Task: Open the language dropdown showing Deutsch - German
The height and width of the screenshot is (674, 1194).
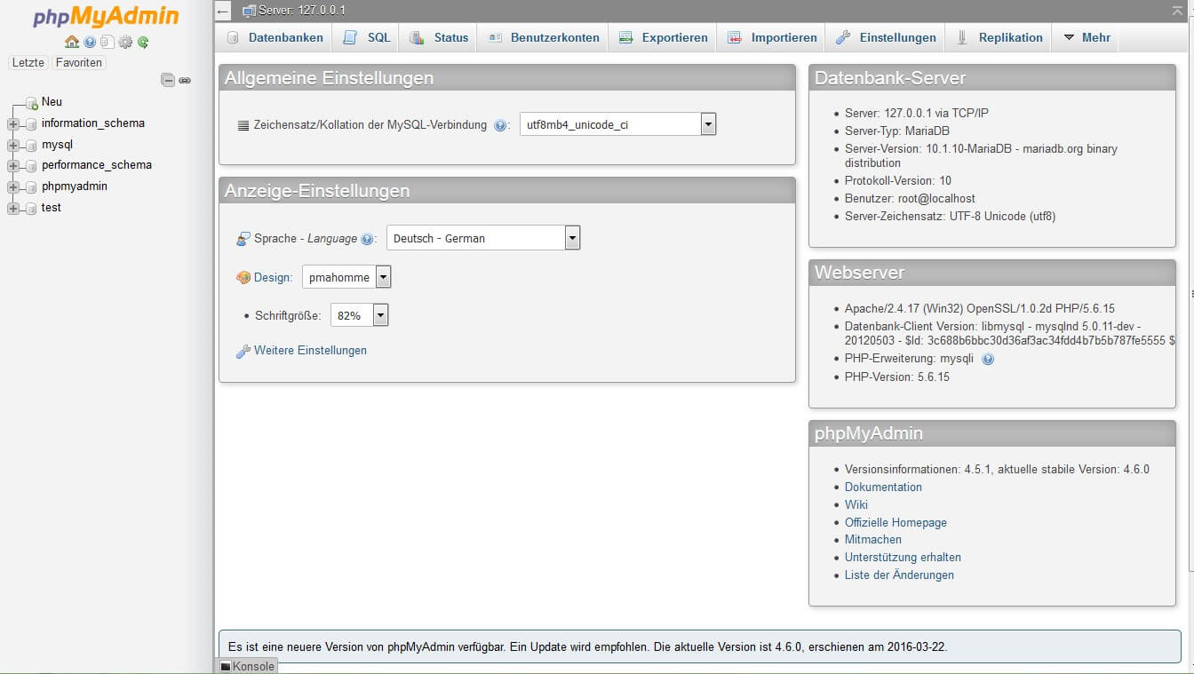Action: [x=483, y=238]
